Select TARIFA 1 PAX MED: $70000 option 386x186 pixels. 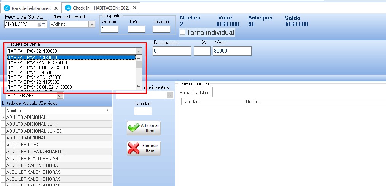click(35, 77)
